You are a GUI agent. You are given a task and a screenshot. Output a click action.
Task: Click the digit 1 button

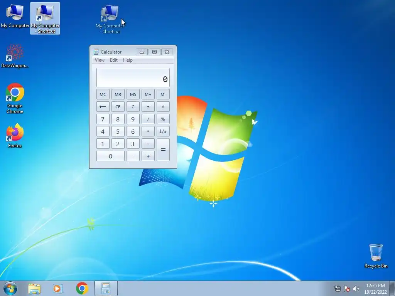103,144
